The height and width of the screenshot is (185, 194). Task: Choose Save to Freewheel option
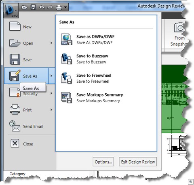[x=106, y=78]
